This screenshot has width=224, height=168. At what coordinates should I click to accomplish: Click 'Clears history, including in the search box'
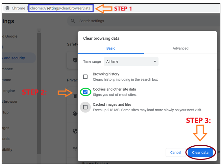tap(125, 79)
